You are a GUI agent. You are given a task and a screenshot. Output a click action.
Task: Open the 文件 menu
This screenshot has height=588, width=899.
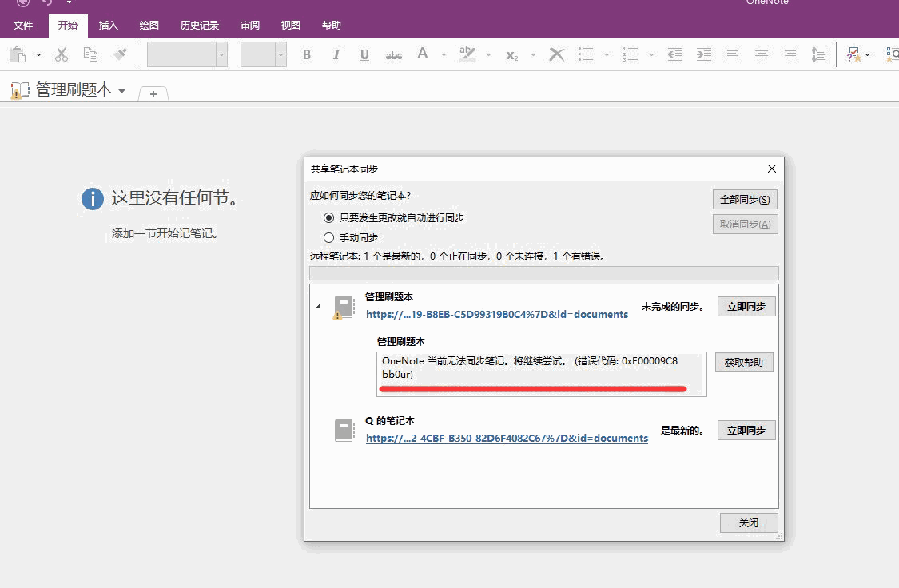pyautogui.click(x=23, y=26)
